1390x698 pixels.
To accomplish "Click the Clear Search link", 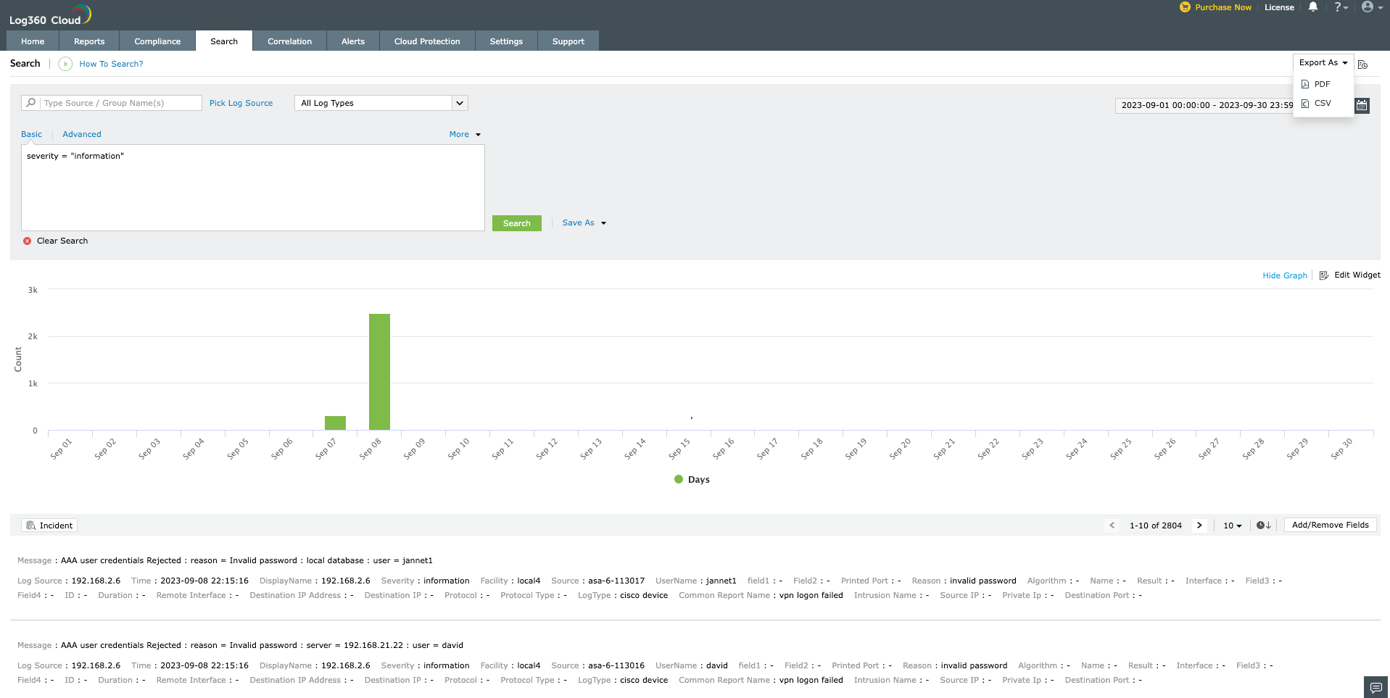I will (62, 241).
